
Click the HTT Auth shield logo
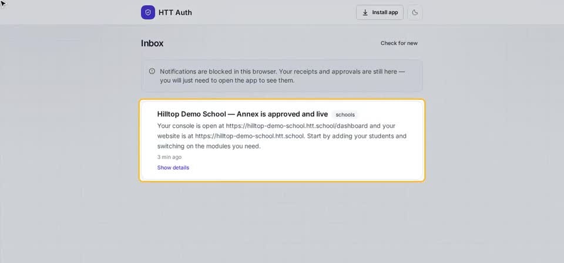148,12
